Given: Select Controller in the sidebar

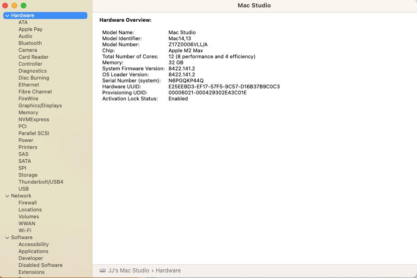Looking at the screenshot, I should (31, 64).
